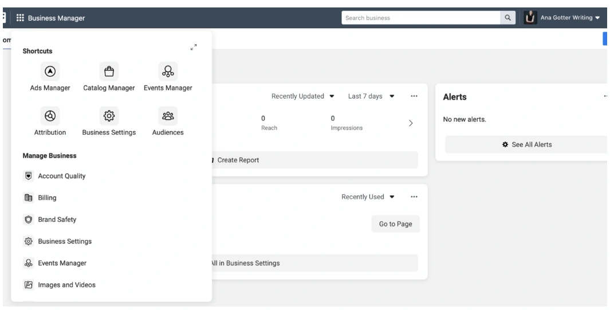Click the Manage Business section heading

point(49,156)
